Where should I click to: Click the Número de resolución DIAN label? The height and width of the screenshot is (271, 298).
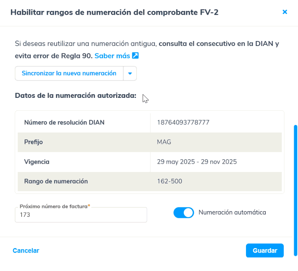(x=64, y=122)
